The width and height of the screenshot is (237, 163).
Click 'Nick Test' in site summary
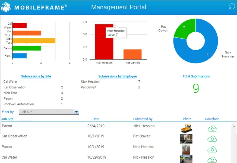[x=10, y=93]
